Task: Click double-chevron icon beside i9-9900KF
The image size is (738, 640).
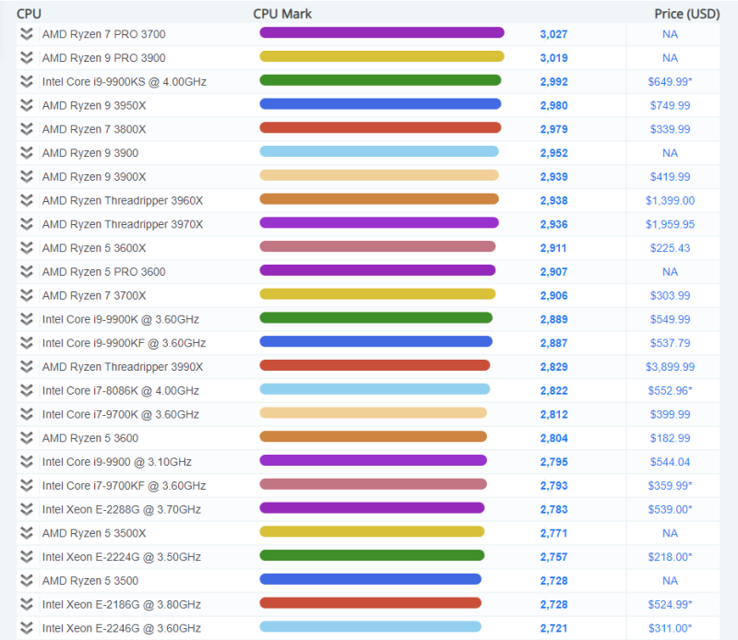Action: pos(27,343)
